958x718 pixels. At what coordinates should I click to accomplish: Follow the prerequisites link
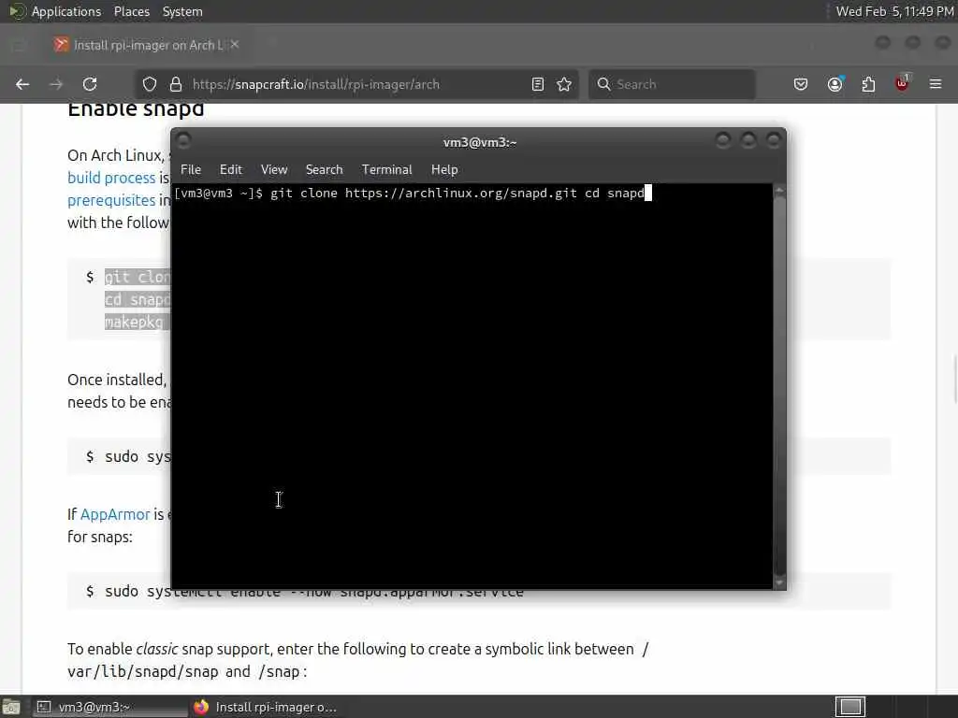tap(111, 200)
